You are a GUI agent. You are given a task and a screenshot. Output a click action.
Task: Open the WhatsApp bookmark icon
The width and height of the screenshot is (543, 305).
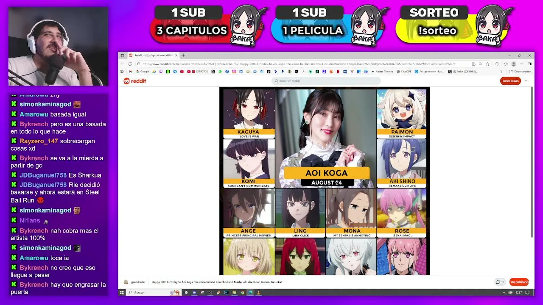(220, 72)
